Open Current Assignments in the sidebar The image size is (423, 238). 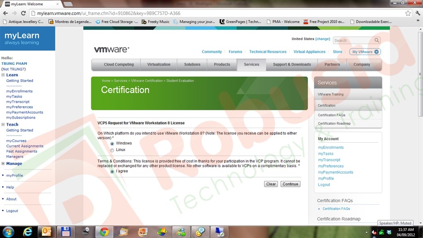25,146
